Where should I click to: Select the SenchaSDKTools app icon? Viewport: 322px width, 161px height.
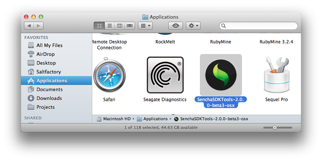coord(221,75)
